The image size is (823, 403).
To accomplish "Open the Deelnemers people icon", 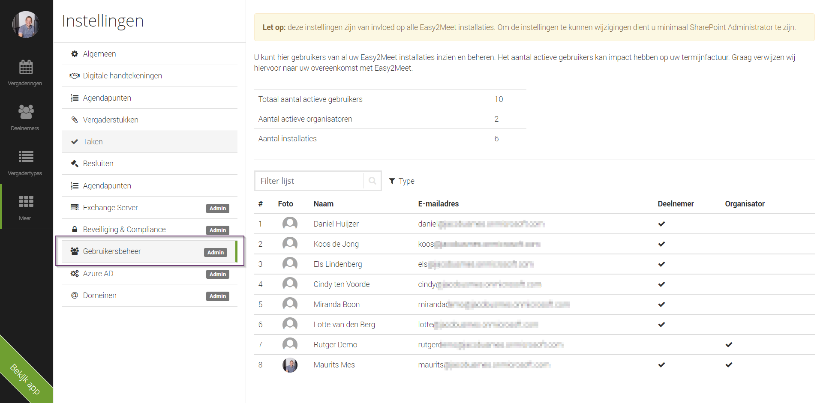I will [26, 112].
